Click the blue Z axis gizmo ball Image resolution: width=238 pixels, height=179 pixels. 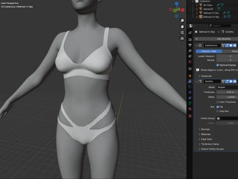177,3
